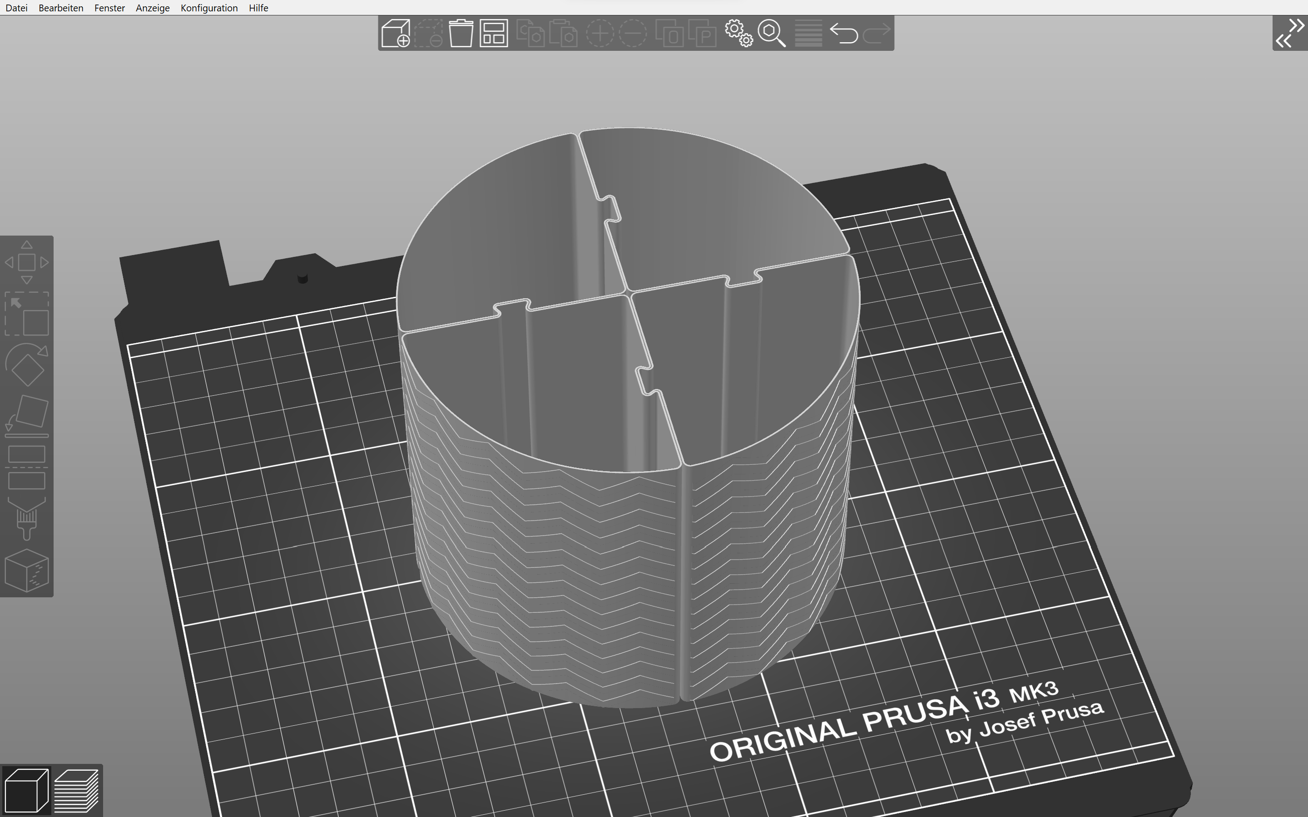Screen dimensions: 1308x817
Task: Switch to the 3D editor view
Action: (x=26, y=790)
